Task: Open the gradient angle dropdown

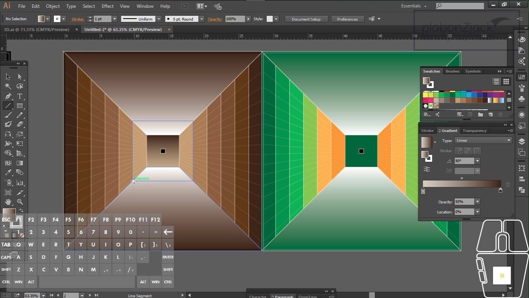Action: tap(477, 161)
